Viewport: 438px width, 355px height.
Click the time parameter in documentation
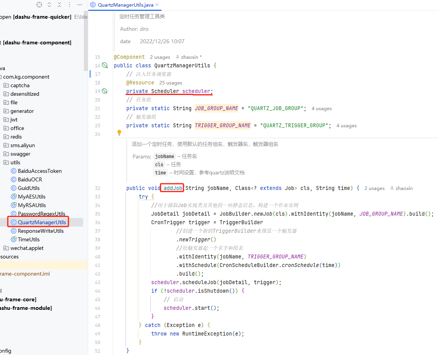click(161, 172)
